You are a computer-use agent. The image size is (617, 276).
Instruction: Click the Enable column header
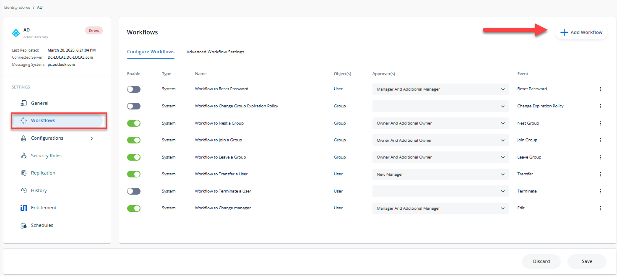(133, 74)
